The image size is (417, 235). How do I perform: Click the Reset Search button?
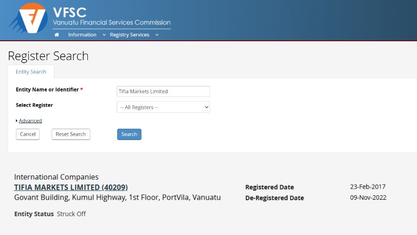pos(70,134)
